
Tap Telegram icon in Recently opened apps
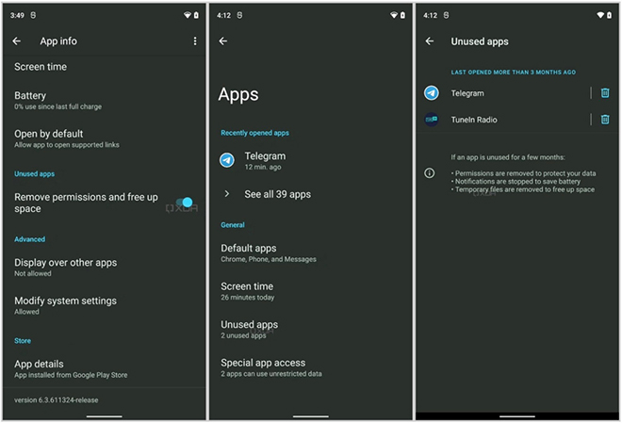click(227, 160)
